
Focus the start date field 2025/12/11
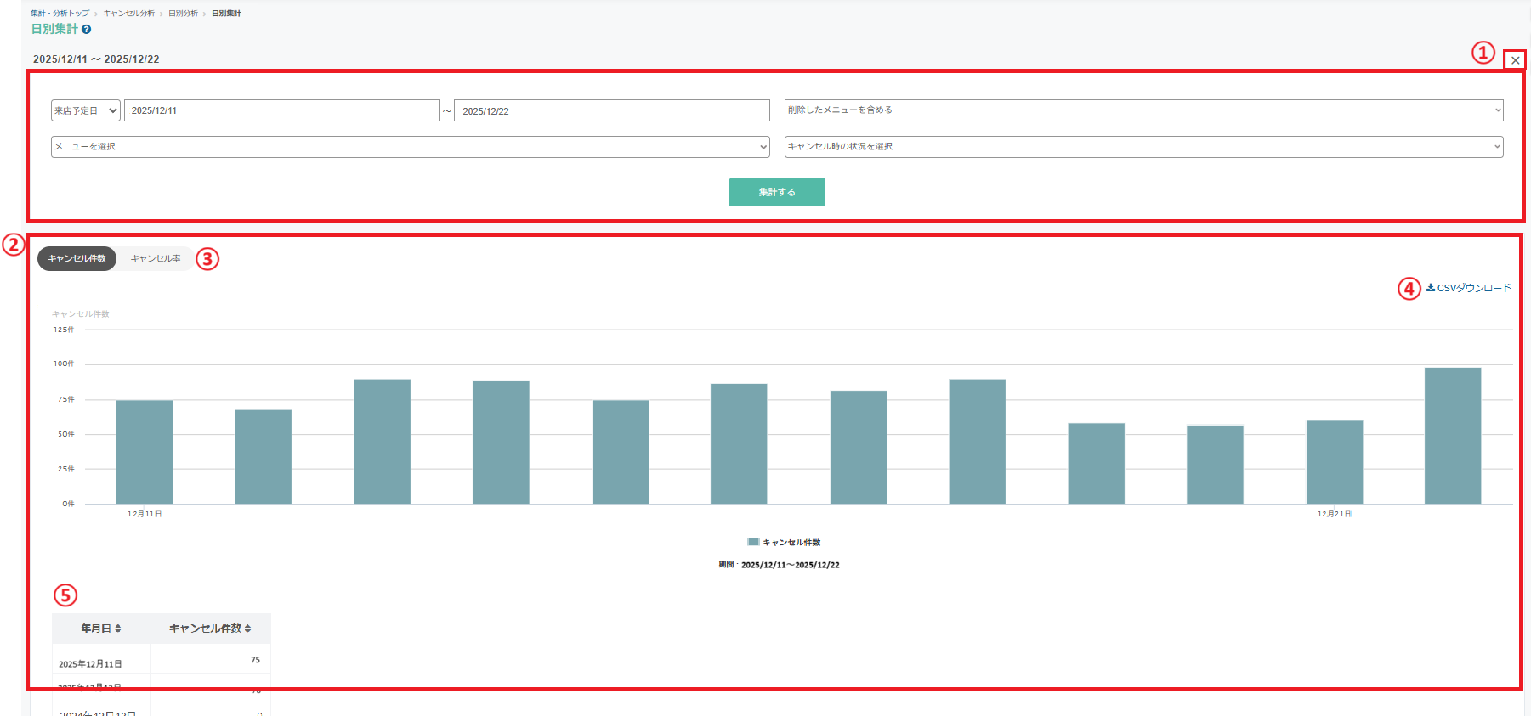[282, 110]
